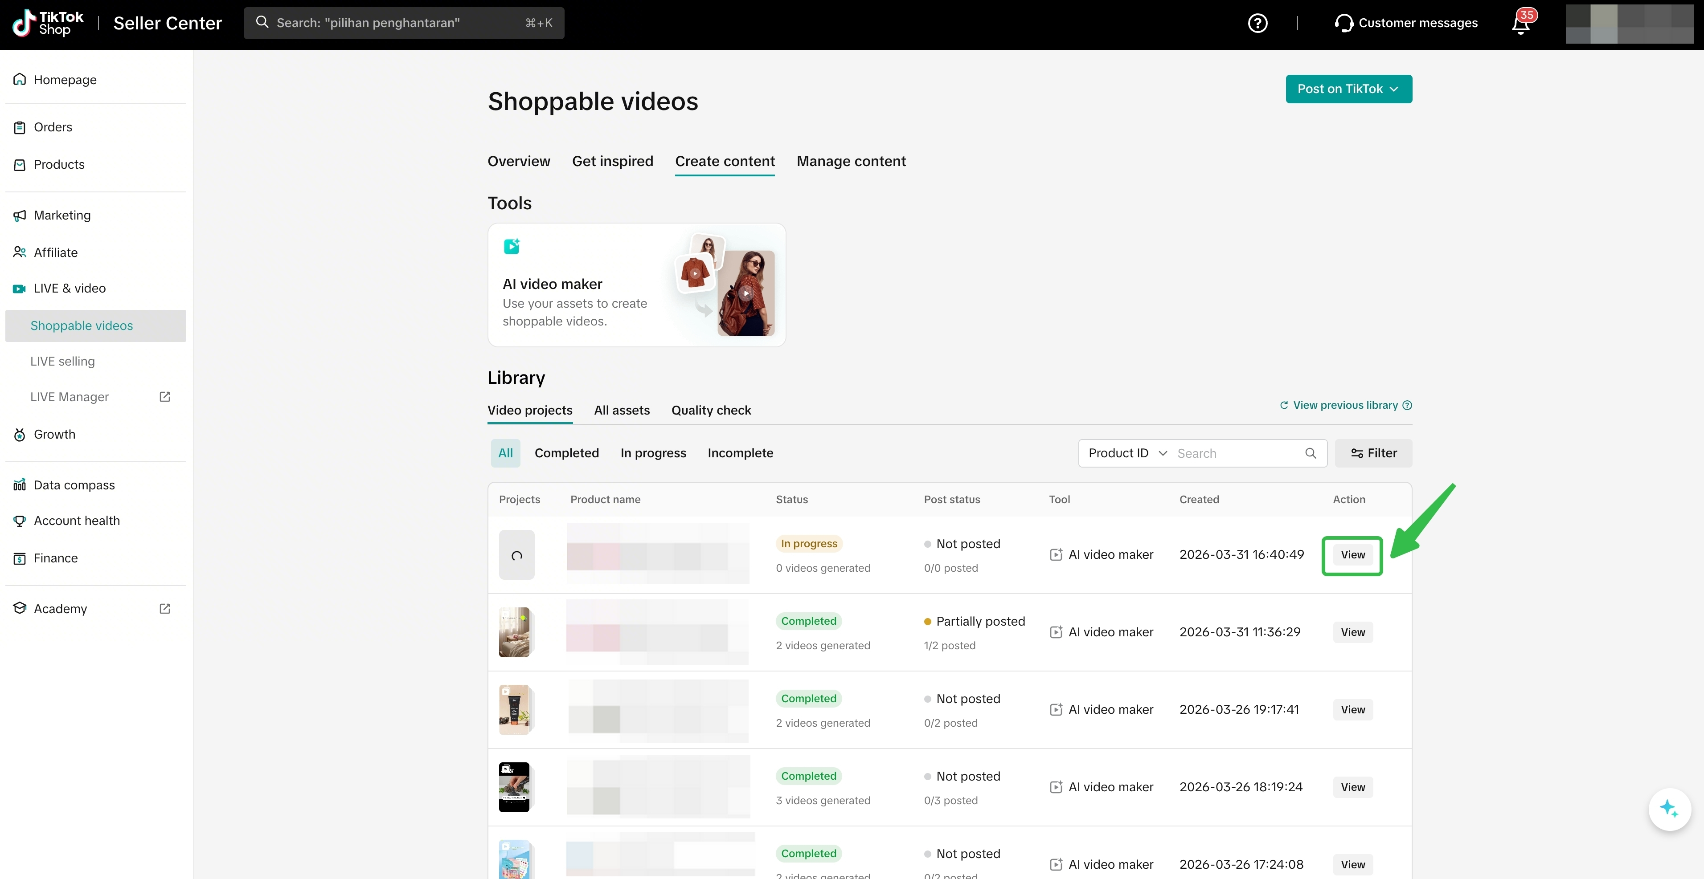Switch to the Get inspired tab

click(x=613, y=161)
